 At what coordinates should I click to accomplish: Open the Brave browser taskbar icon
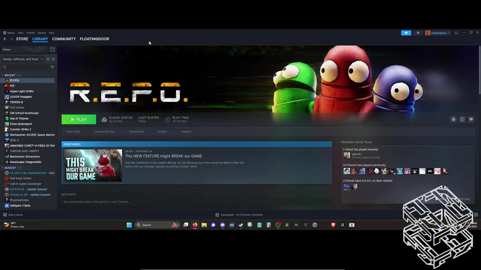(x=333, y=225)
